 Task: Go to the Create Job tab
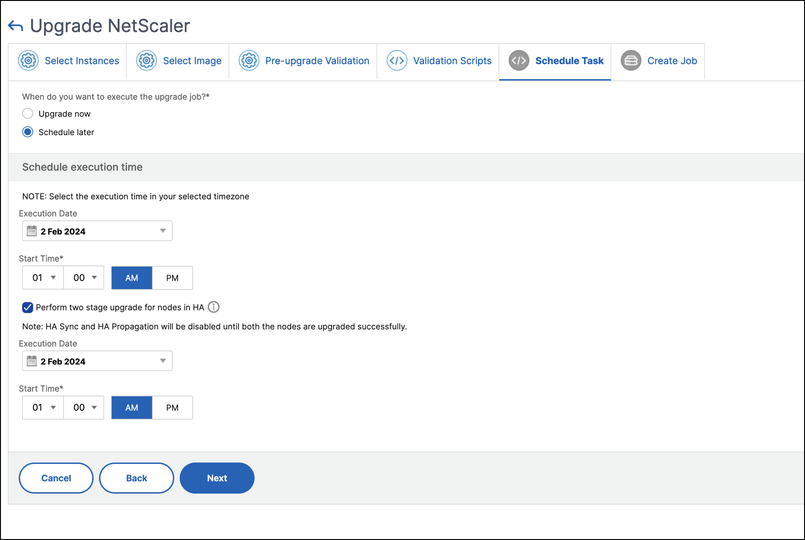(672, 61)
